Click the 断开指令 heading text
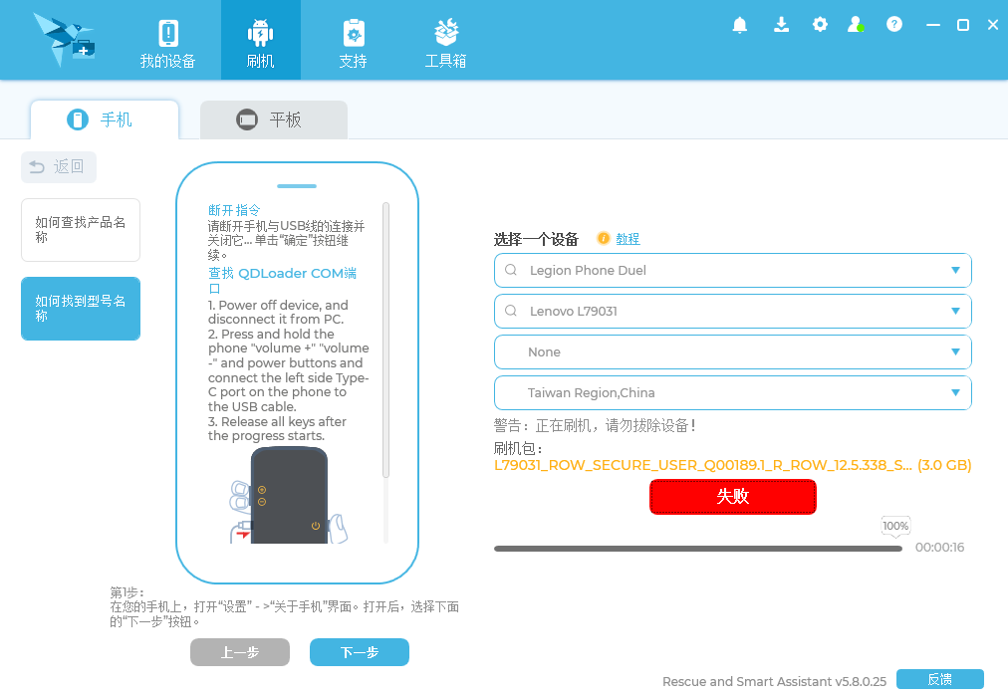The image size is (1008, 697). coord(235,210)
